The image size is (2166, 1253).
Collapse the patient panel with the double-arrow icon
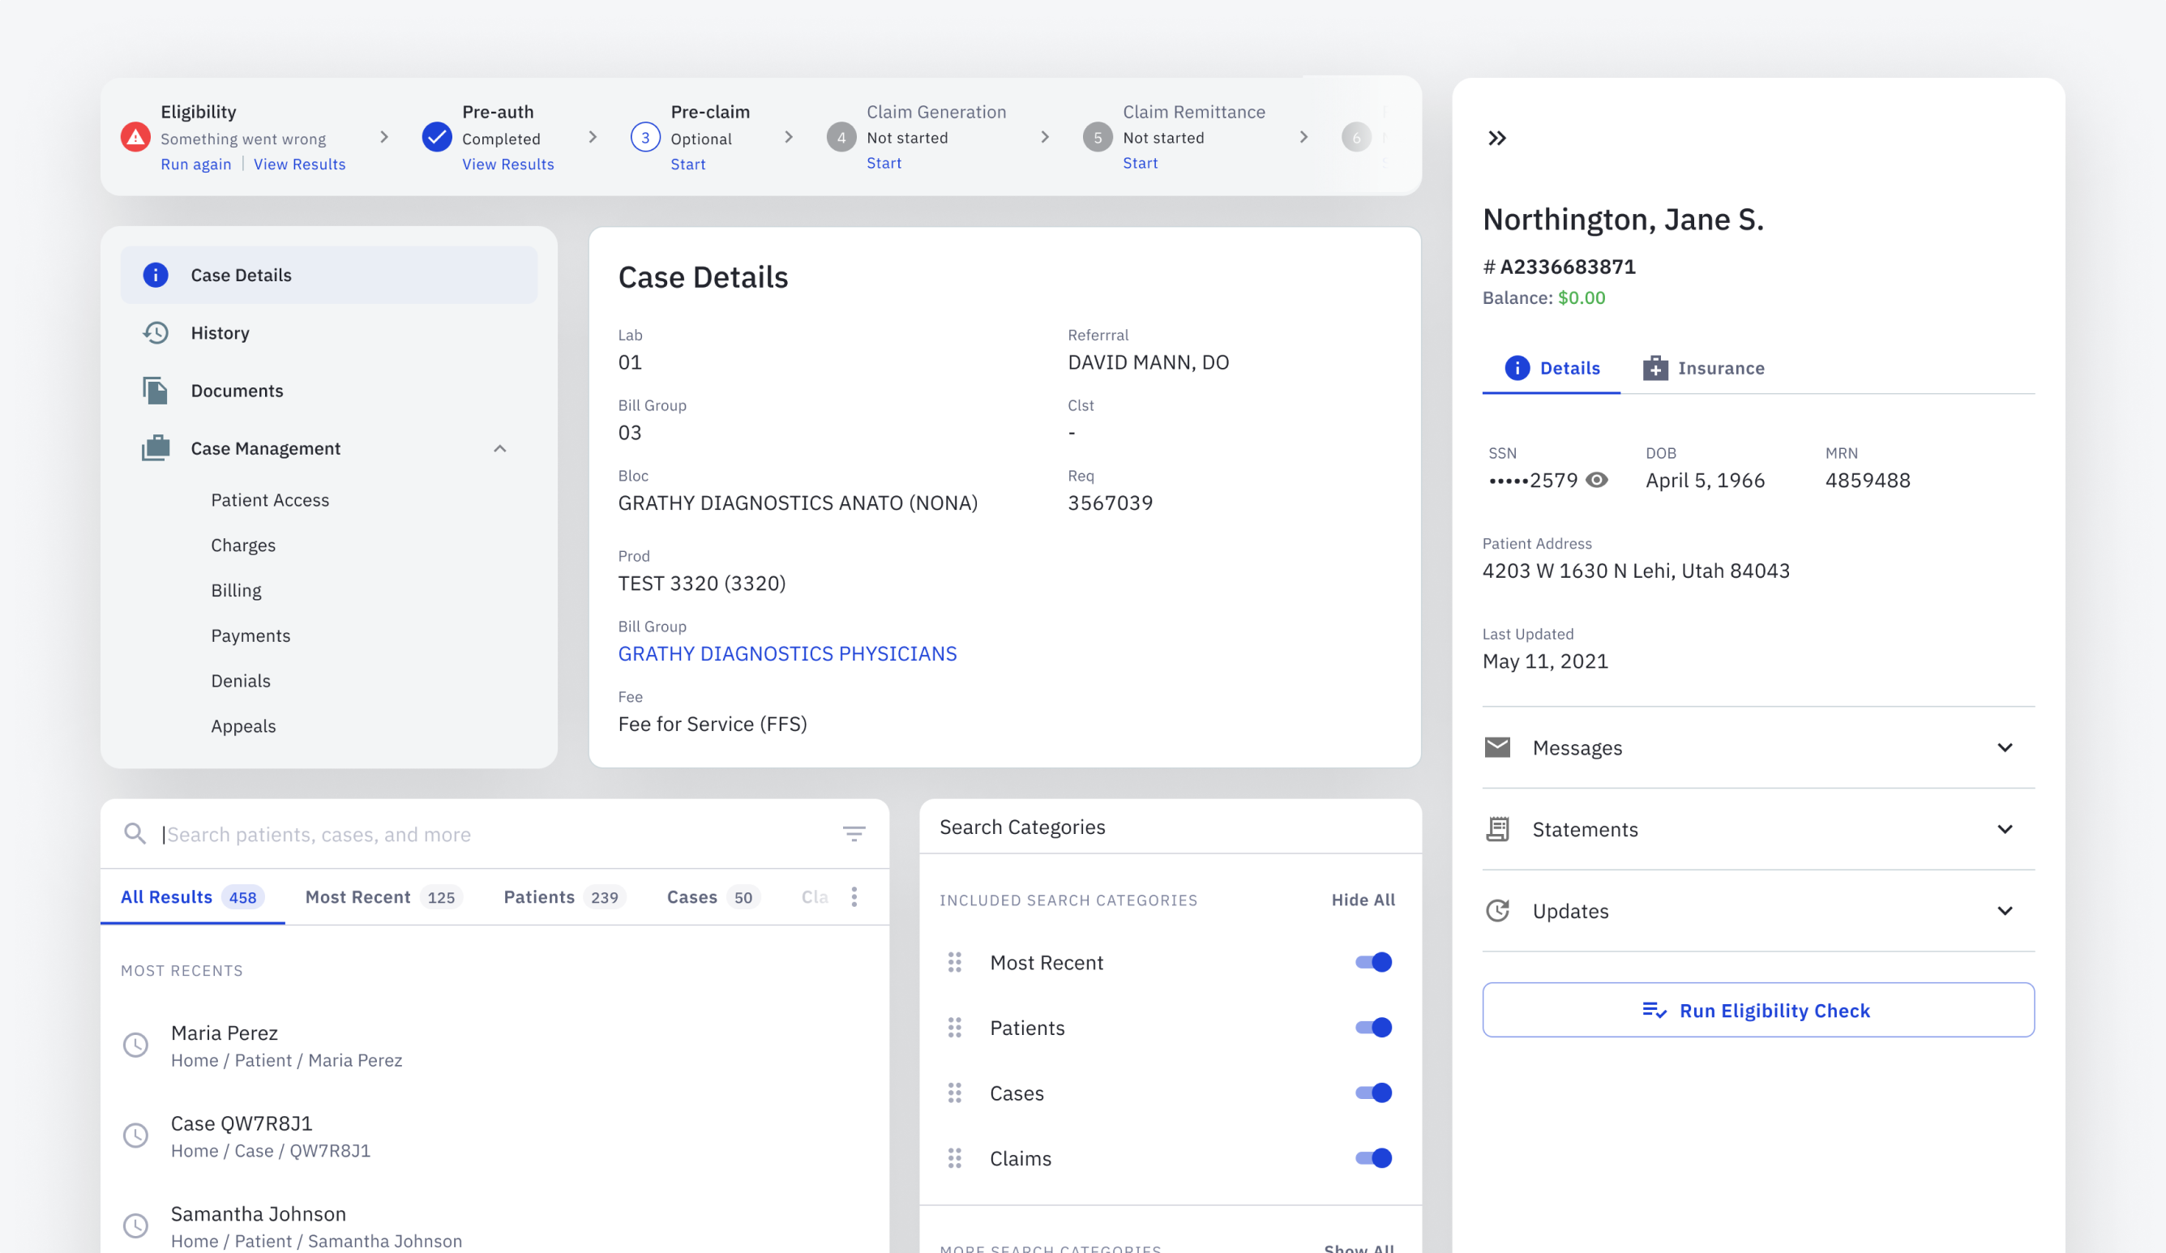click(1497, 138)
